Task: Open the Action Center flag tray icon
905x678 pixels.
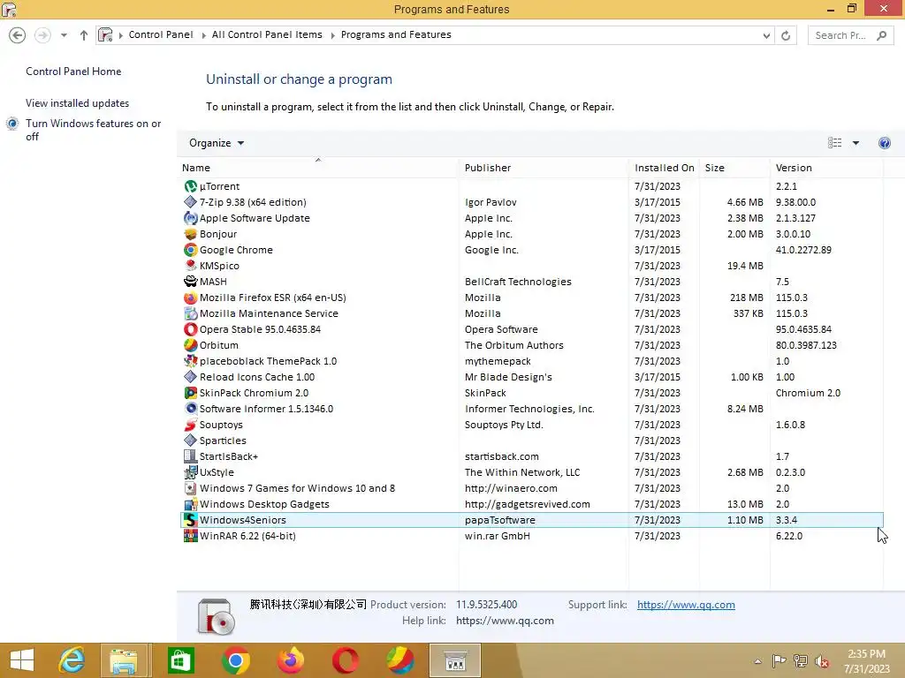Action: click(780, 660)
